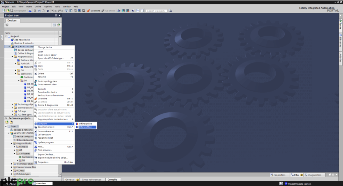Collapse the Project tree panel with the arrow
Image resolution: width=343 pixels, height=186 pixels.
60,15
